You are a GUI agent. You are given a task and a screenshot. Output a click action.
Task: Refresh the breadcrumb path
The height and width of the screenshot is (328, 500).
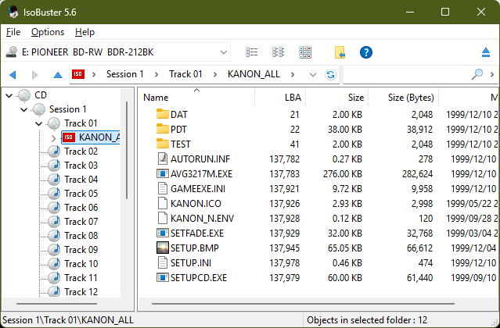click(x=331, y=75)
